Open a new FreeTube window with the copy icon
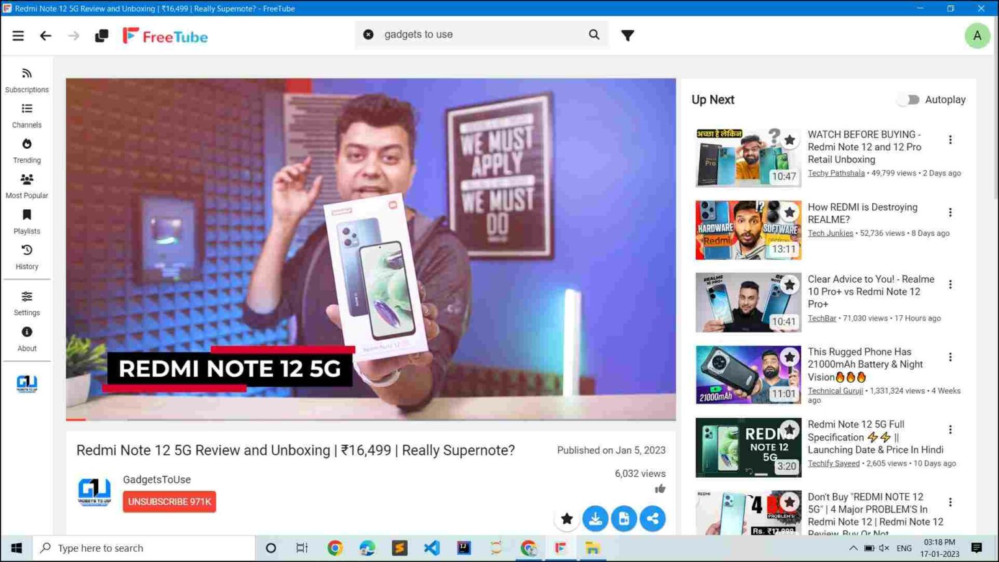The width and height of the screenshot is (999, 562). 101,36
